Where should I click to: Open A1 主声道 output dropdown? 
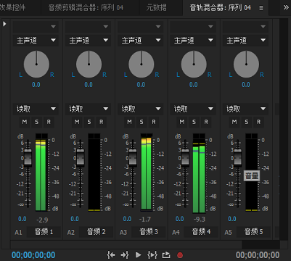36,41
